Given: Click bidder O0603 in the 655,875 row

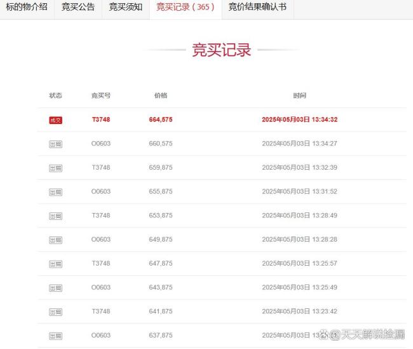Looking at the screenshot, I should pyautogui.click(x=101, y=191).
